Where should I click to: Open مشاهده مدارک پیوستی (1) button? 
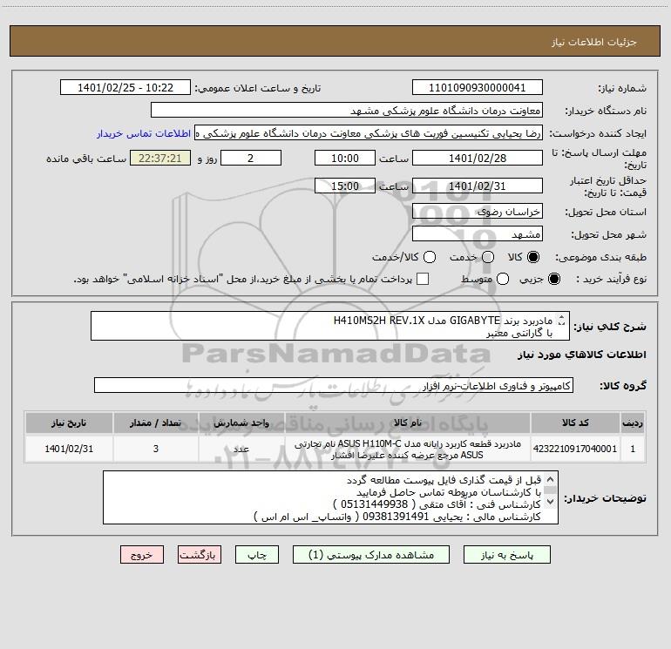(x=371, y=555)
